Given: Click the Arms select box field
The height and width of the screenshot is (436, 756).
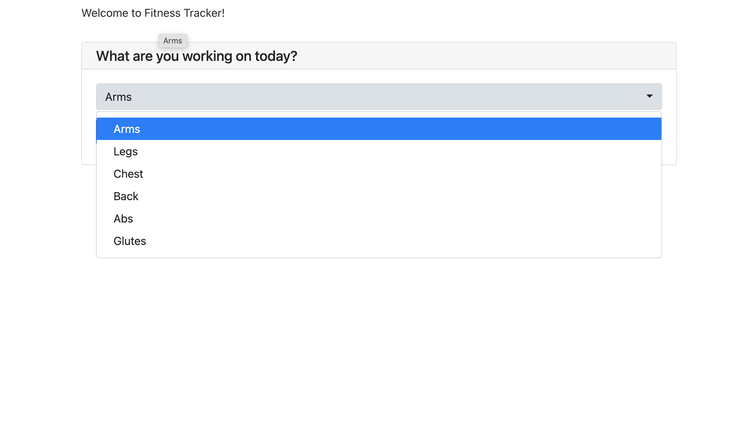Looking at the screenshot, I should coord(379,97).
